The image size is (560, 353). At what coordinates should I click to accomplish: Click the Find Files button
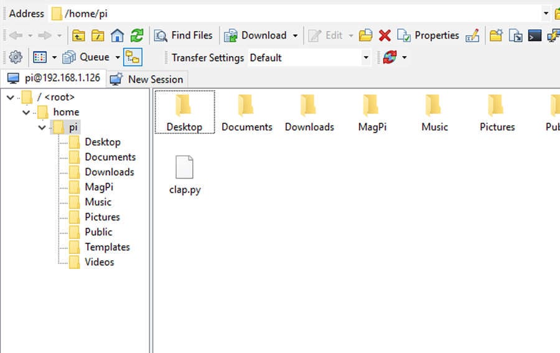(x=184, y=35)
